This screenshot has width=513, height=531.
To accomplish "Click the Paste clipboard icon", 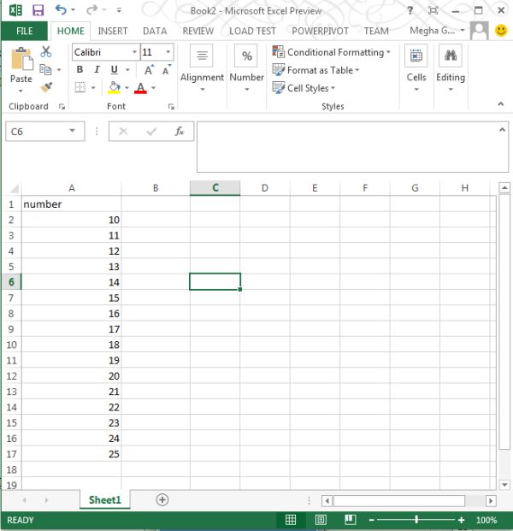I will [21, 59].
